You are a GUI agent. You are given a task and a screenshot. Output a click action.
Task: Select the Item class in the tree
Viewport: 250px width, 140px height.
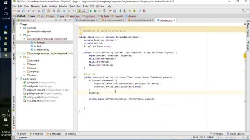point(39,46)
